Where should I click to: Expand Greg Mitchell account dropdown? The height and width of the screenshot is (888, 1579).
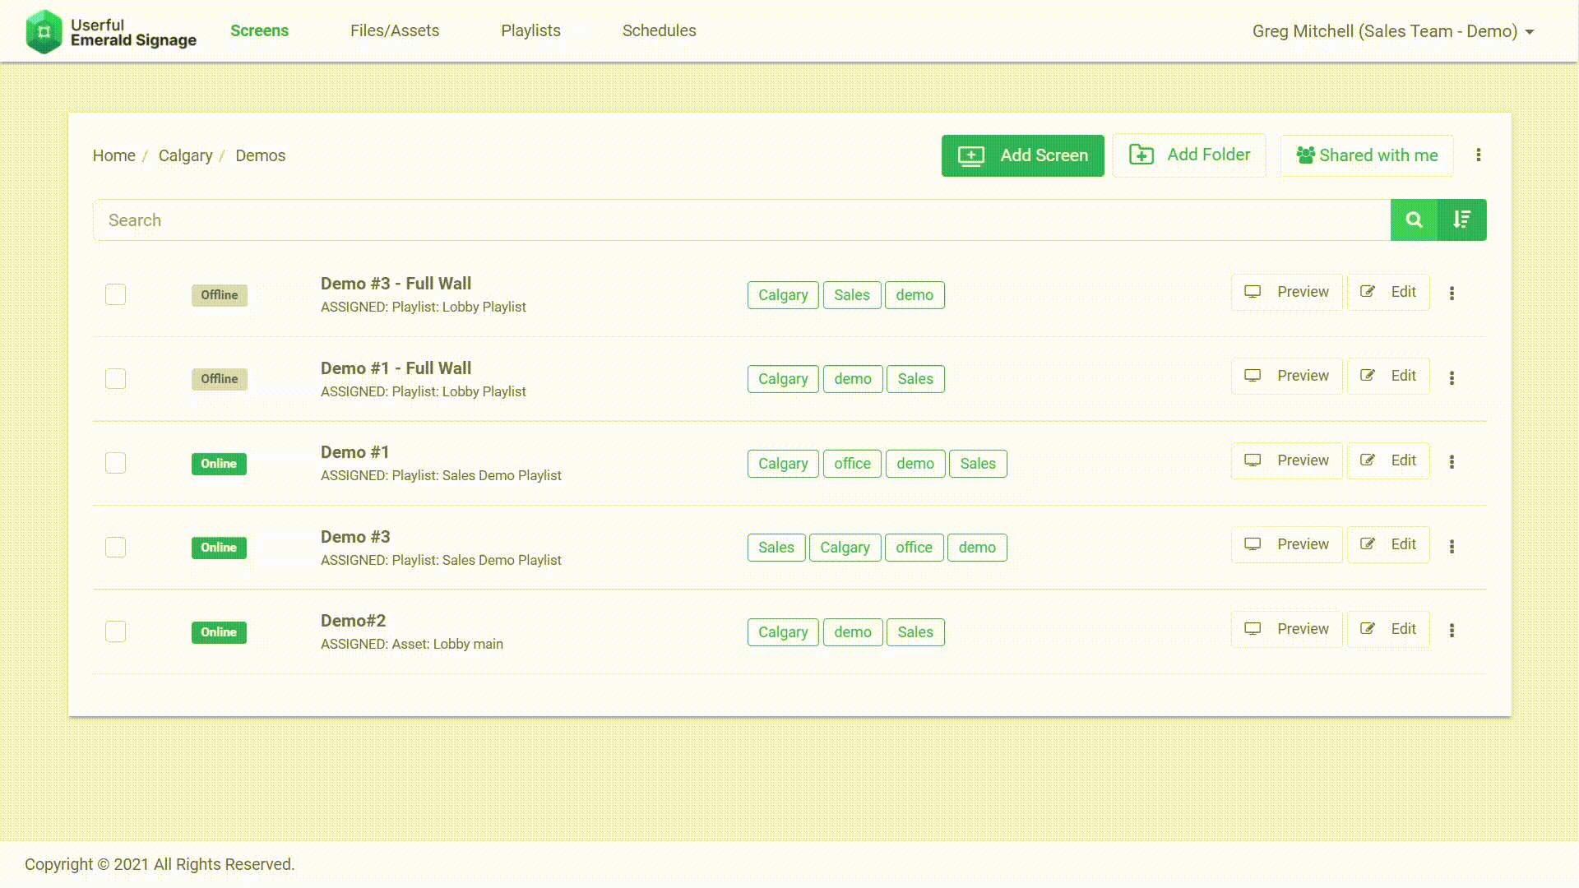1393,31
